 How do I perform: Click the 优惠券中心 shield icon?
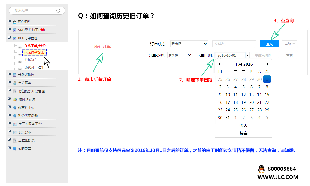(x=15, y=108)
